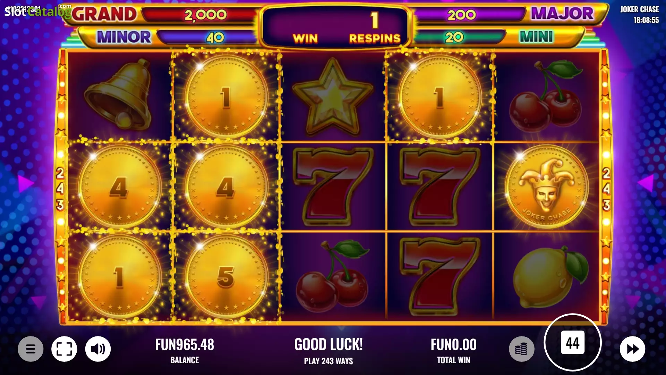This screenshot has height=375, width=666.
Task: Click the SlotCatalog logo link
Action: click(37, 11)
